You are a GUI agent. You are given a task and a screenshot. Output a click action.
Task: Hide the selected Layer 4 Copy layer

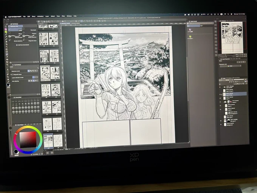click(220, 94)
